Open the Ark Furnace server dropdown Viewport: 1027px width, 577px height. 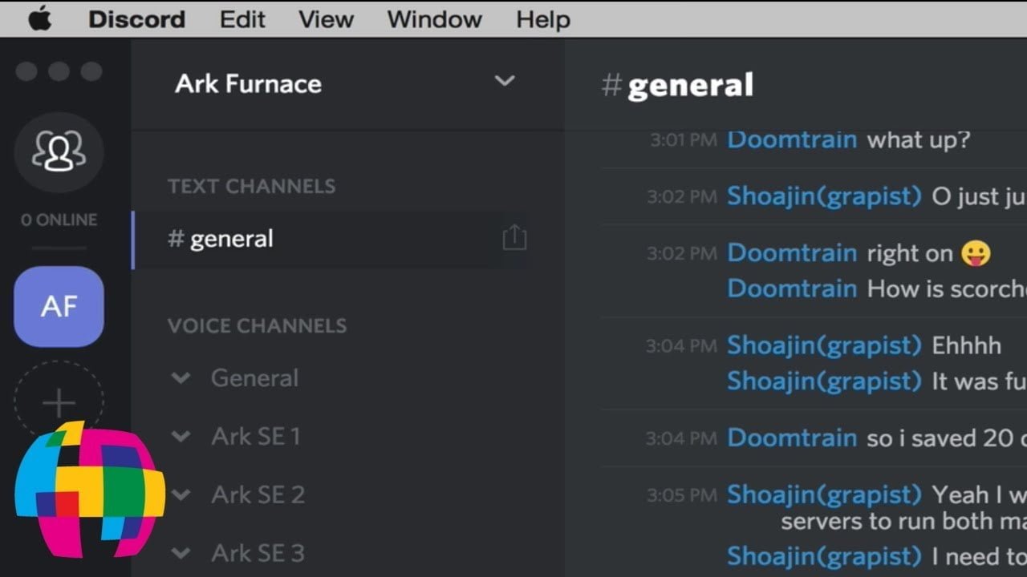(505, 81)
